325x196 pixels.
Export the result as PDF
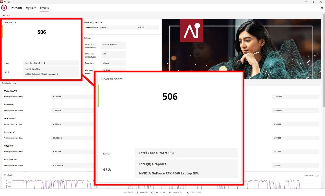[x=176, y=192]
